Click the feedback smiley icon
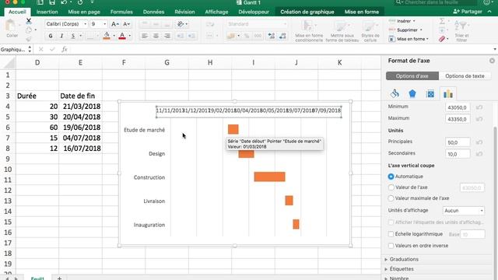The image size is (498, 280). pyautogui.click(x=486, y=2)
